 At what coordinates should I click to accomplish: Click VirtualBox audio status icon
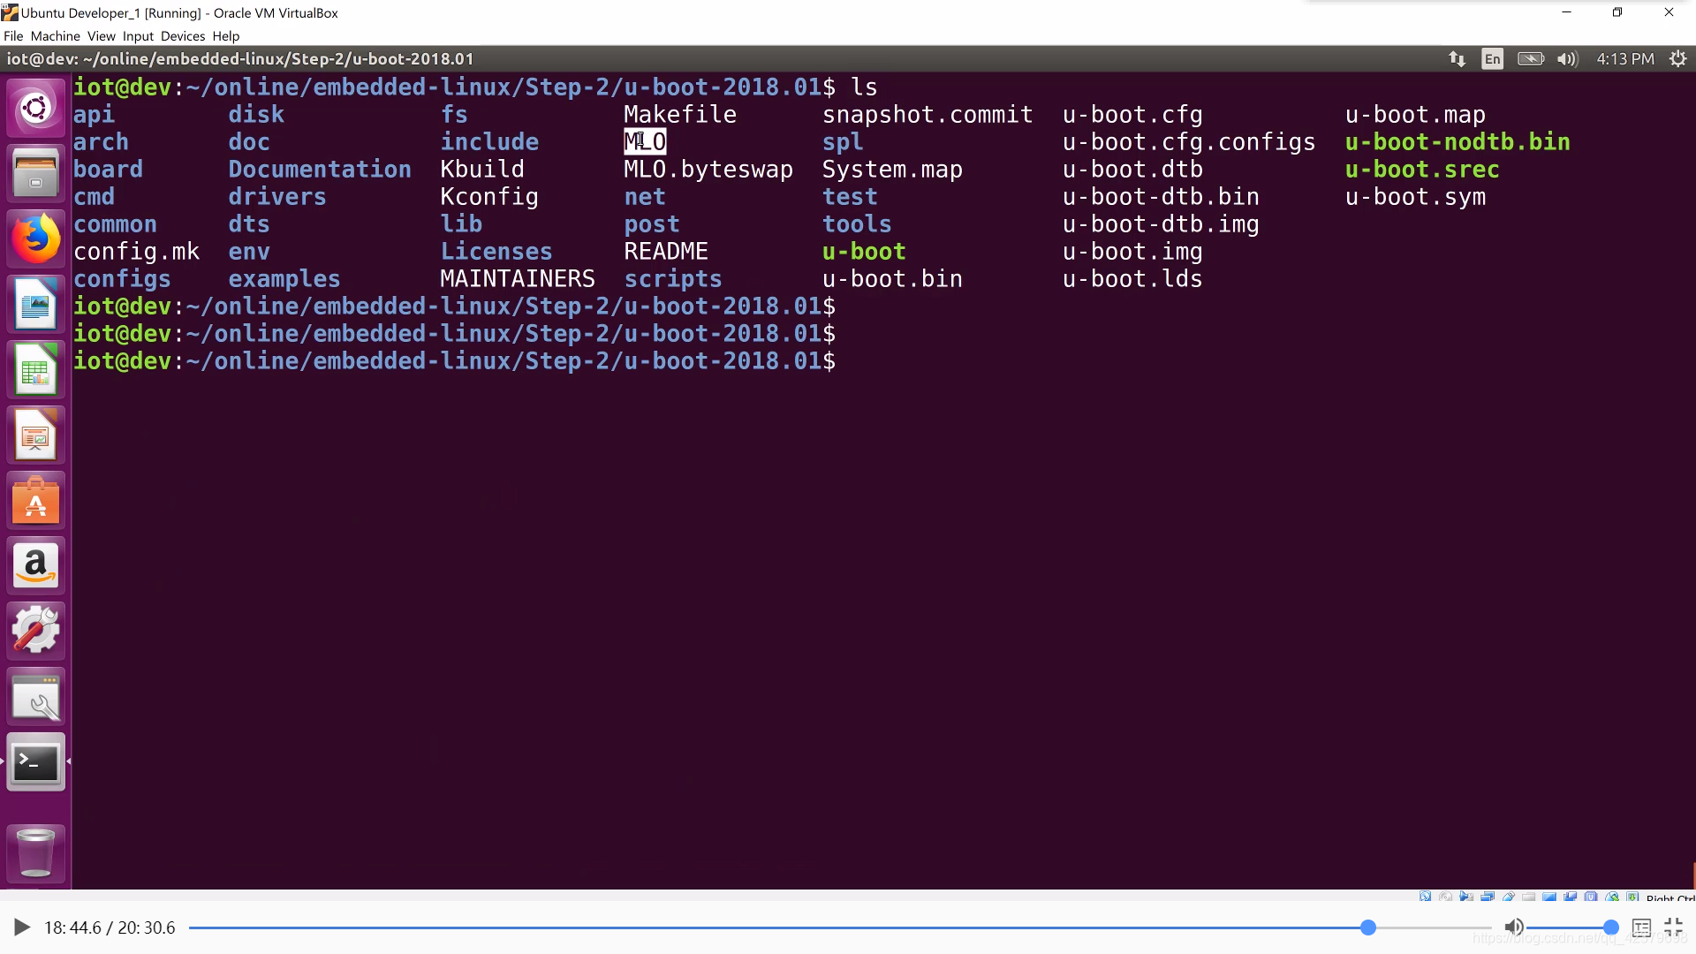(x=1466, y=896)
